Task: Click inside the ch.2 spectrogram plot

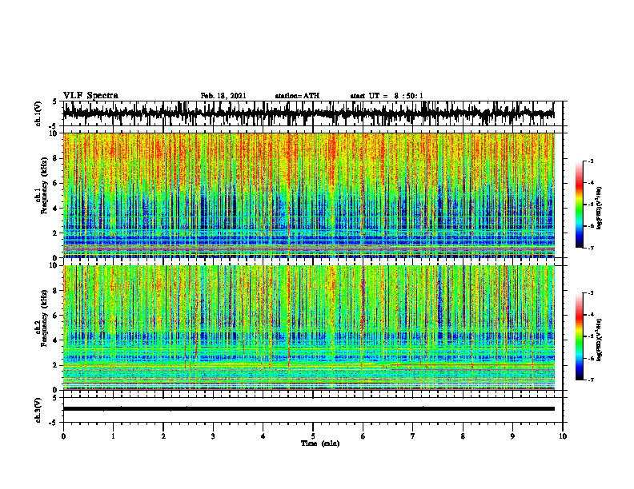Action: point(308,328)
